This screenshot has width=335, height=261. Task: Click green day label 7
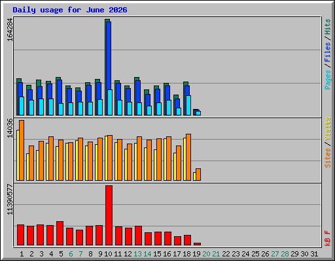click(x=80, y=254)
